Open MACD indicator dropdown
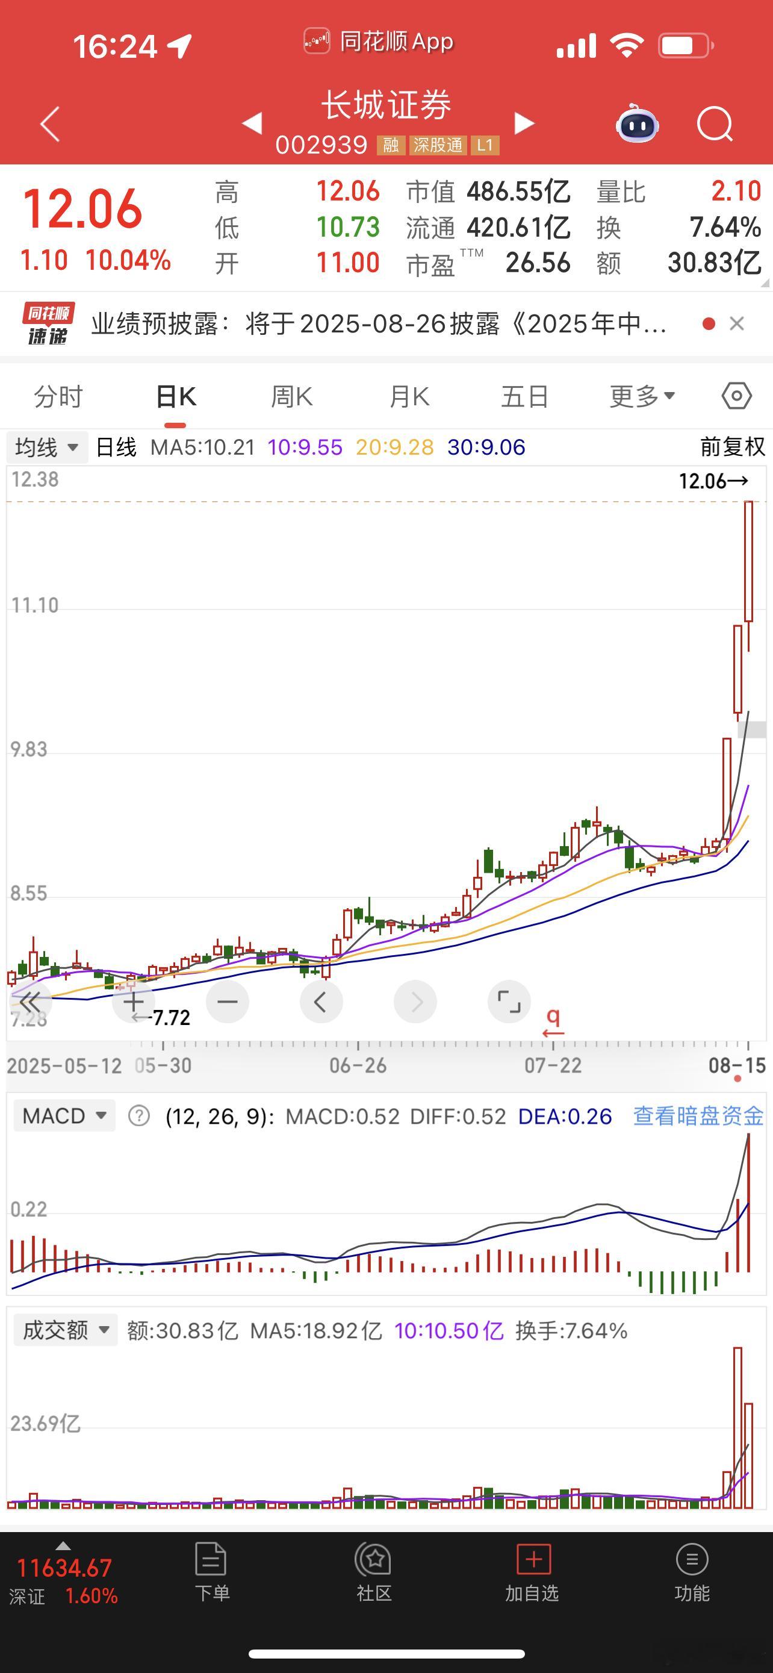773x1673 pixels. pos(64,1116)
